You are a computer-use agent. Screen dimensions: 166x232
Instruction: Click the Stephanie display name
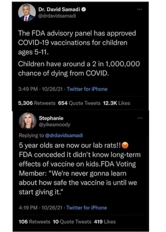click(51, 118)
